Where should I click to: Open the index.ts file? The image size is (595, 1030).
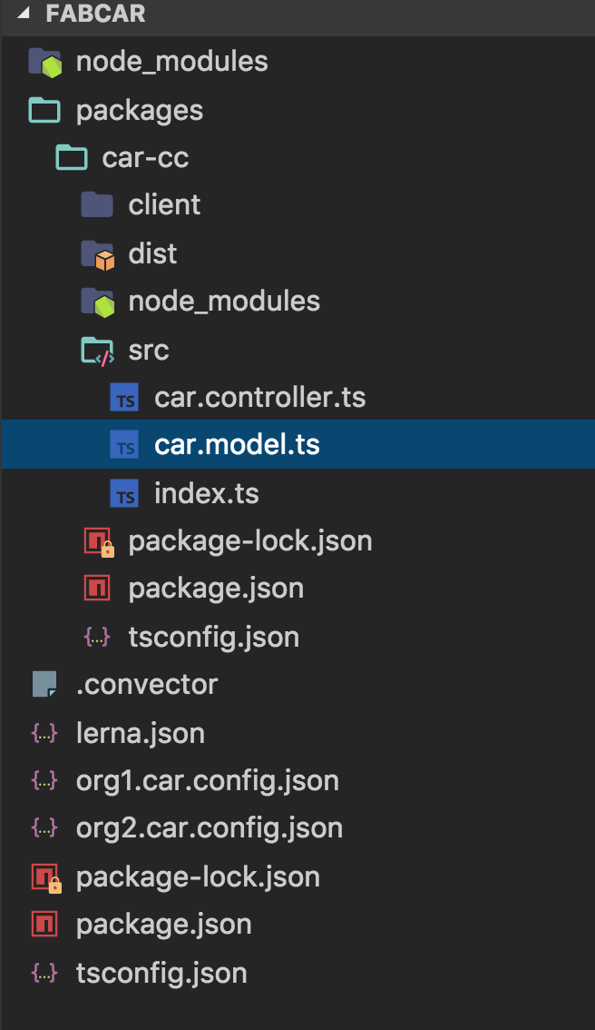pyautogui.click(x=207, y=494)
